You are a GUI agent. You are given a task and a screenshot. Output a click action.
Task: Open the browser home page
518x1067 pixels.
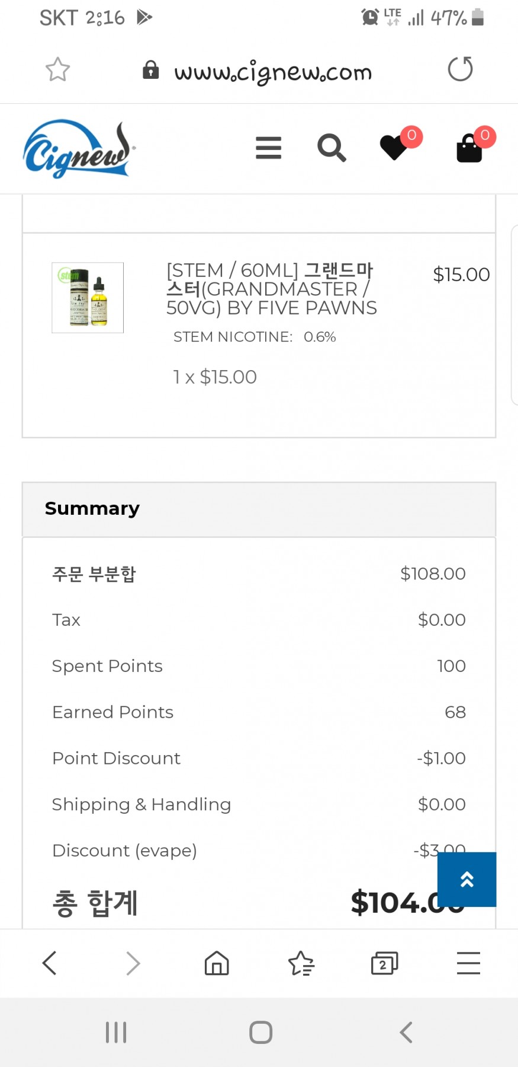coord(217,963)
